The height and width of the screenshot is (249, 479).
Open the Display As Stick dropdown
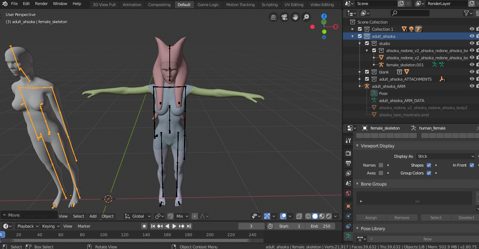tap(446, 156)
